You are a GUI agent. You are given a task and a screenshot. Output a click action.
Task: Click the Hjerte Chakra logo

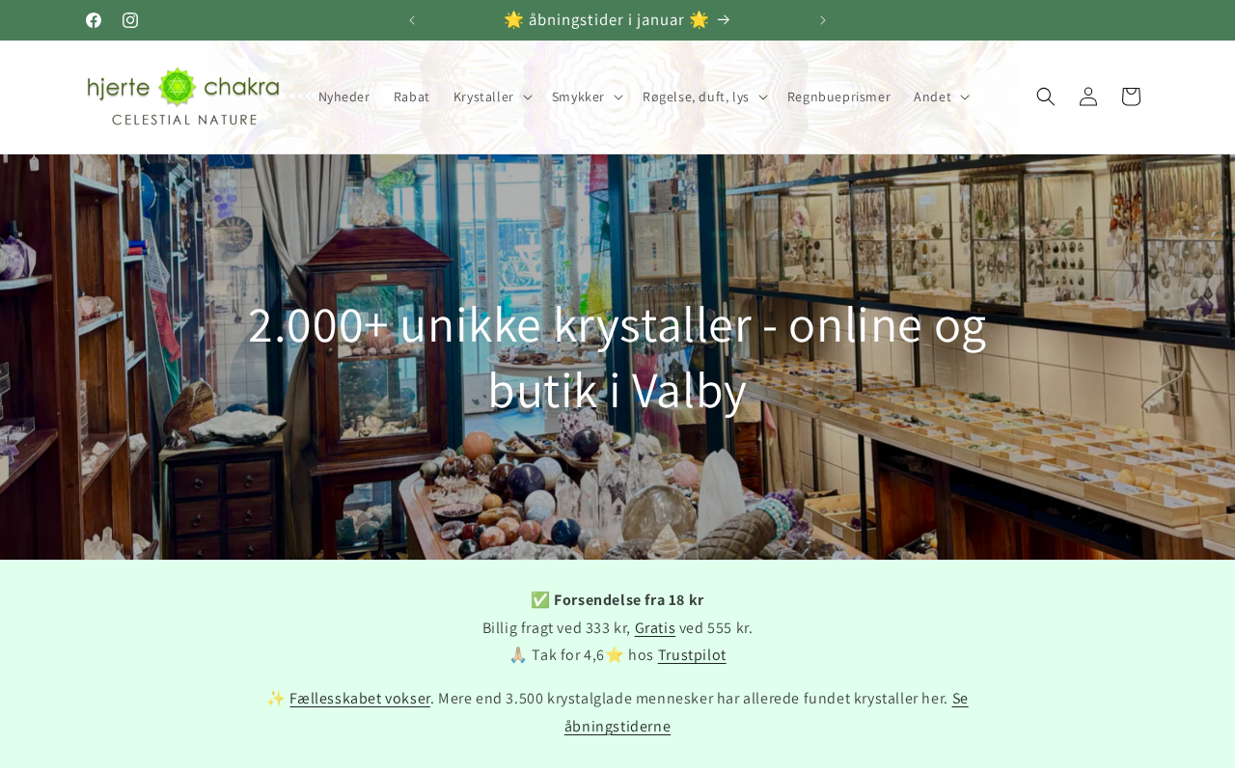tap(182, 96)
